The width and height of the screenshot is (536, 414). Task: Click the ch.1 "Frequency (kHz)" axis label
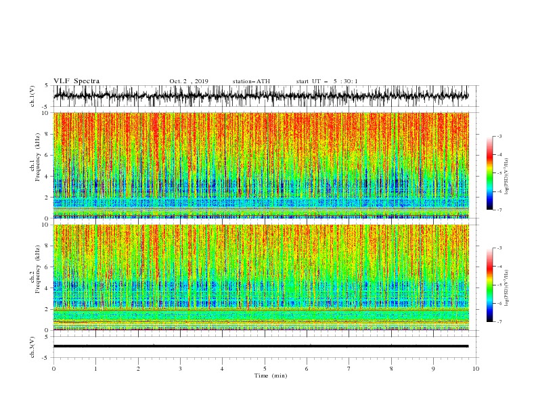38,158
